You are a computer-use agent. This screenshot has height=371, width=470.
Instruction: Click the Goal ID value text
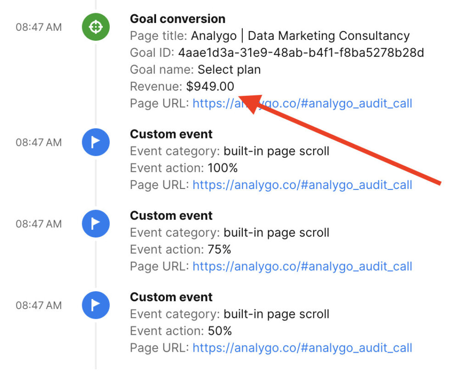pyautogui.click(x=301, y=53)
